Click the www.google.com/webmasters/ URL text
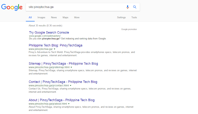The height and width of the screenshot is (114, 198). [45, 36]
